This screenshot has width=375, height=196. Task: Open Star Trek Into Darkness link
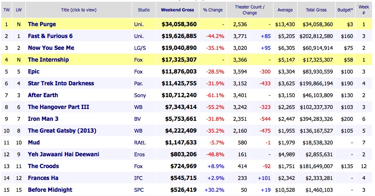point(61,83)
